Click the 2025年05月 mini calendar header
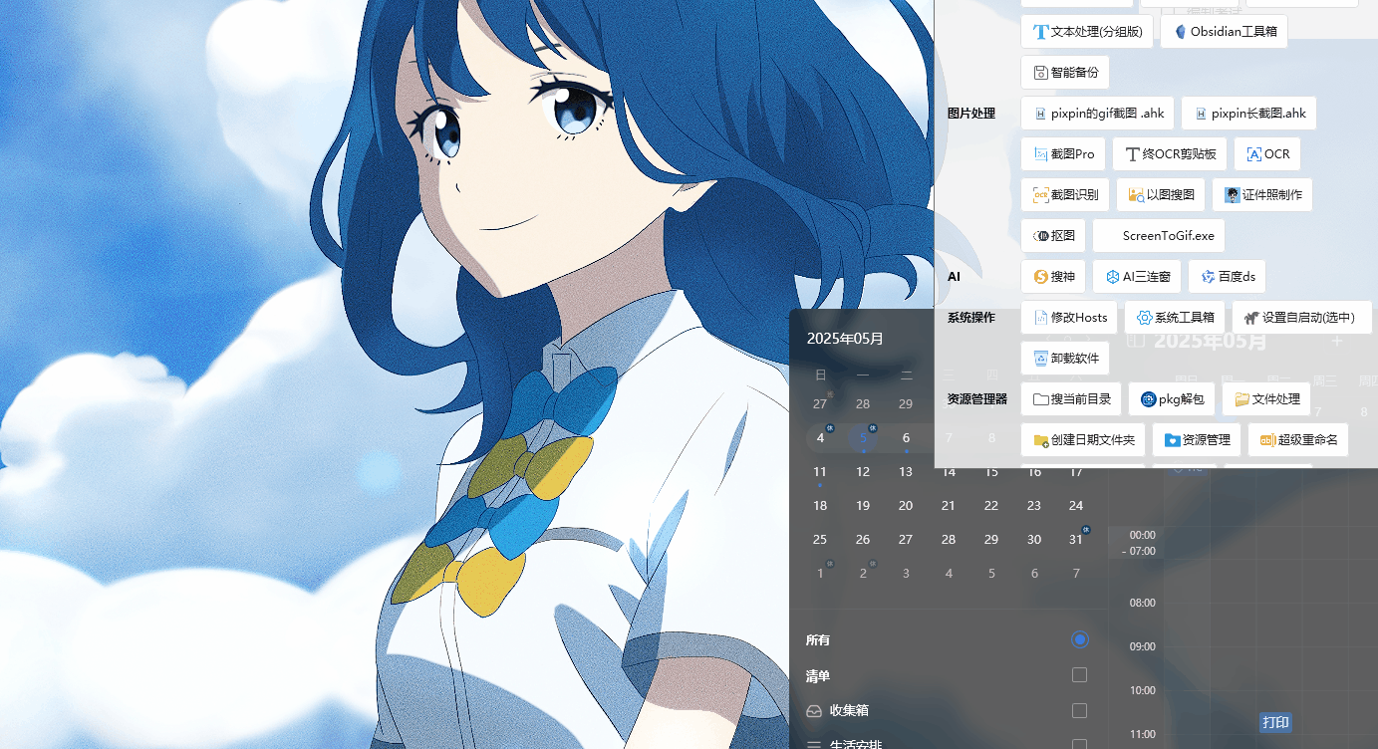The height and width of the screenshot is (749, 1378). tap(845, 339)
